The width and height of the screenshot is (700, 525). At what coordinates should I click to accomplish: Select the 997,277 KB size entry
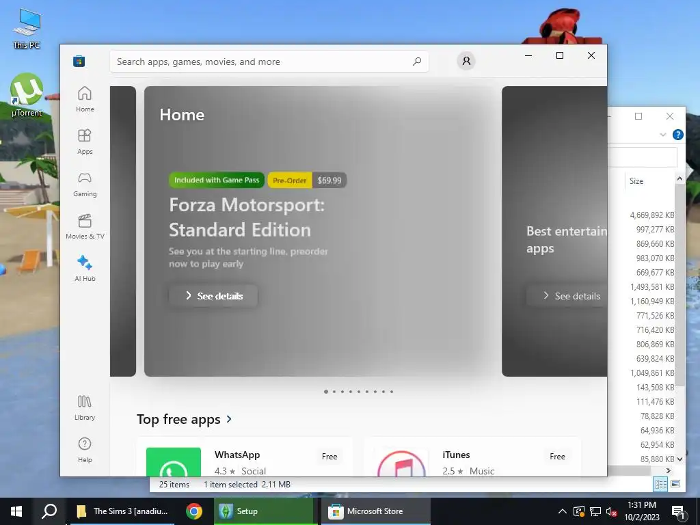pos(655,230)
